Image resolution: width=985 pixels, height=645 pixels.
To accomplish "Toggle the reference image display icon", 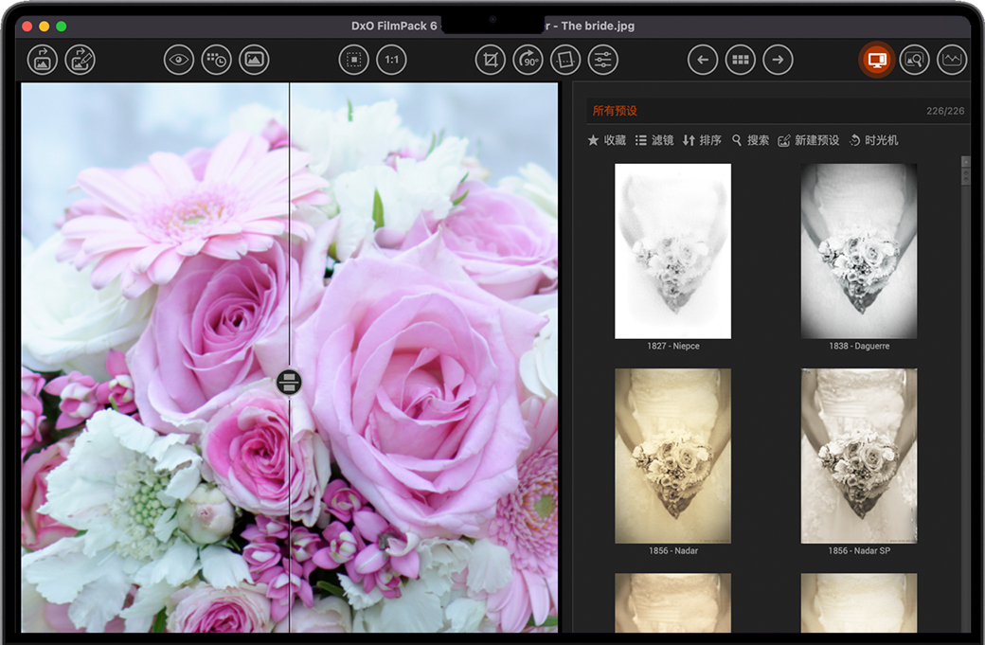I will [x=254, y=61].
